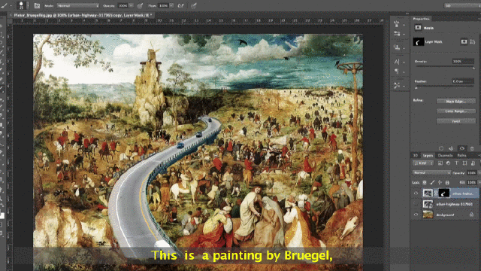Viewport: 481px width, 271px height.
Task: Click the link icon between layer and mask
Action: click(x=436, y=193)
